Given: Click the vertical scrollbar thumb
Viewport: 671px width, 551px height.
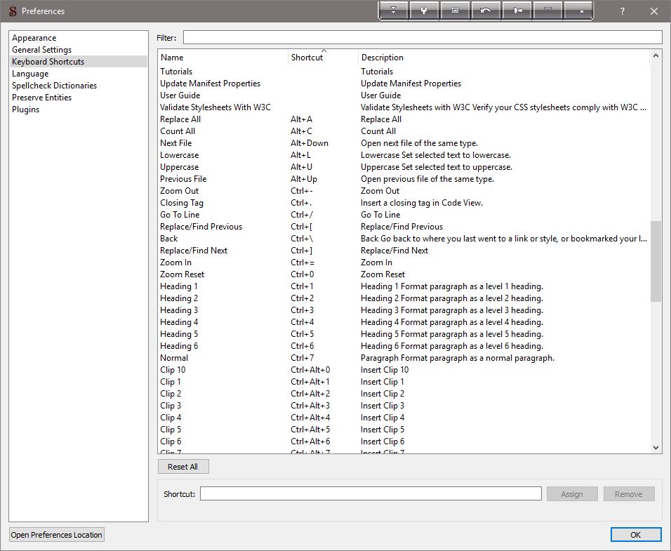Looking at the screenshot, I should click(656, 261).
